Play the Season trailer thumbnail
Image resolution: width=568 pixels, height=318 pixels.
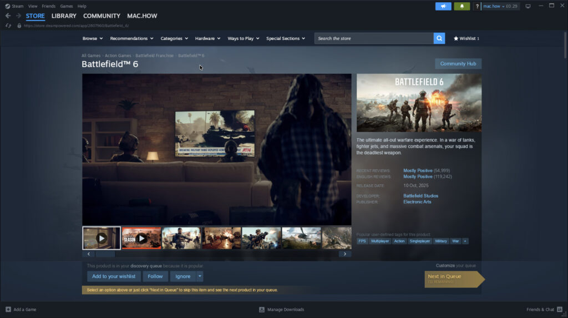pyautogui.click(x=141, y=238)
